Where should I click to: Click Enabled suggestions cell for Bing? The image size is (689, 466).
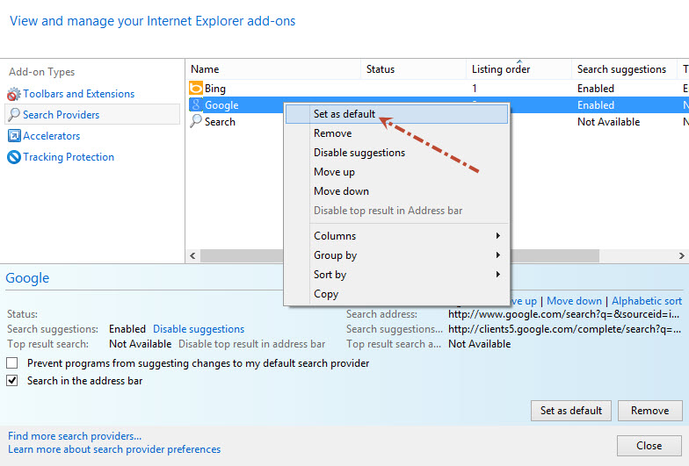[x=596, y=88]
